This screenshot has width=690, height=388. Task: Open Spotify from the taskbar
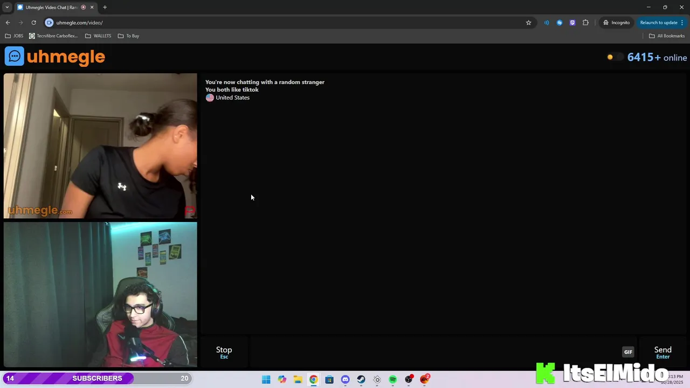click(393, 379)
